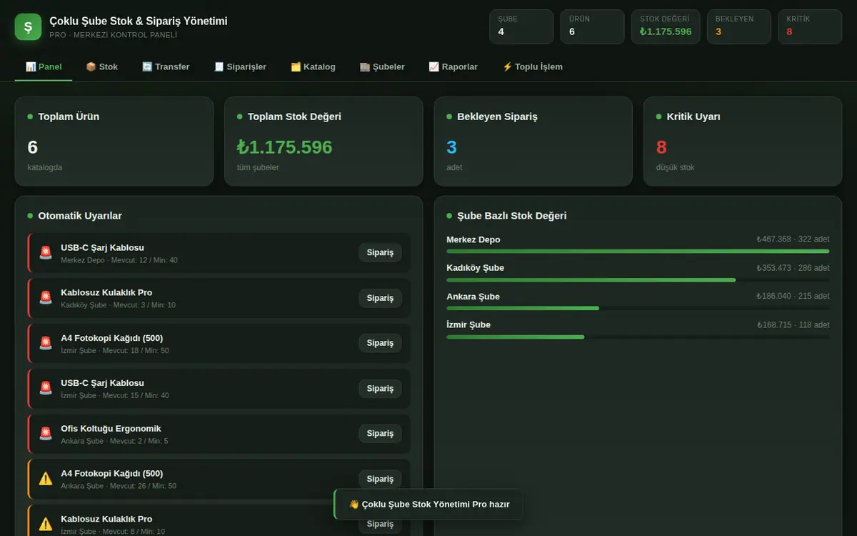Click the STOK DEĞERİ chip in header
Viewport: 857px width, 536px height.
click(666, 26)
